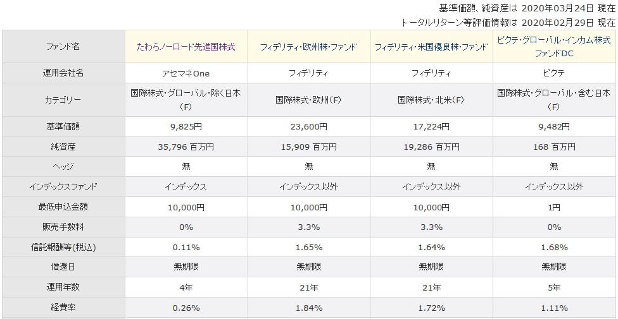
Task: Open the ピクテ・グローバル・インカム株式ファンドDC link
Action: point(554,47)
